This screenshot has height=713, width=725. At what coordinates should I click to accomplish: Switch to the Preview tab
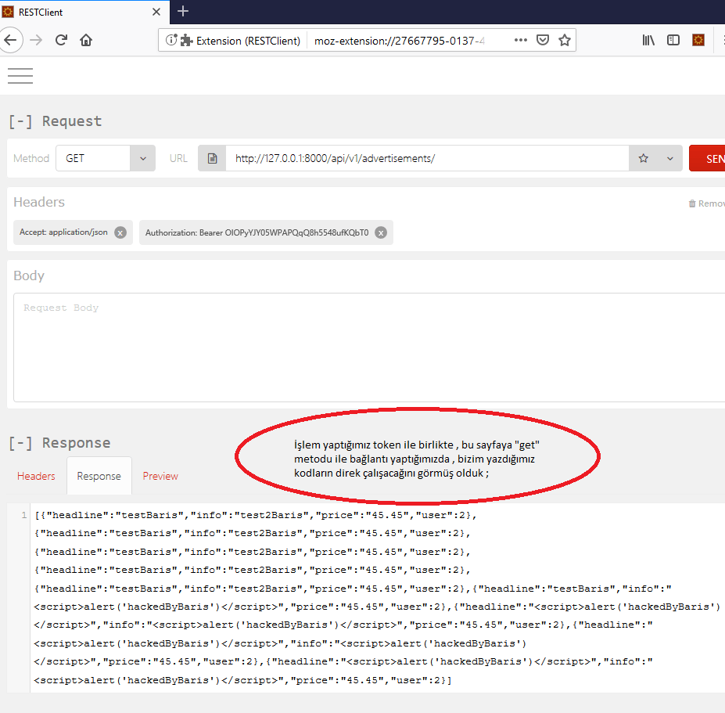(160, 476)
